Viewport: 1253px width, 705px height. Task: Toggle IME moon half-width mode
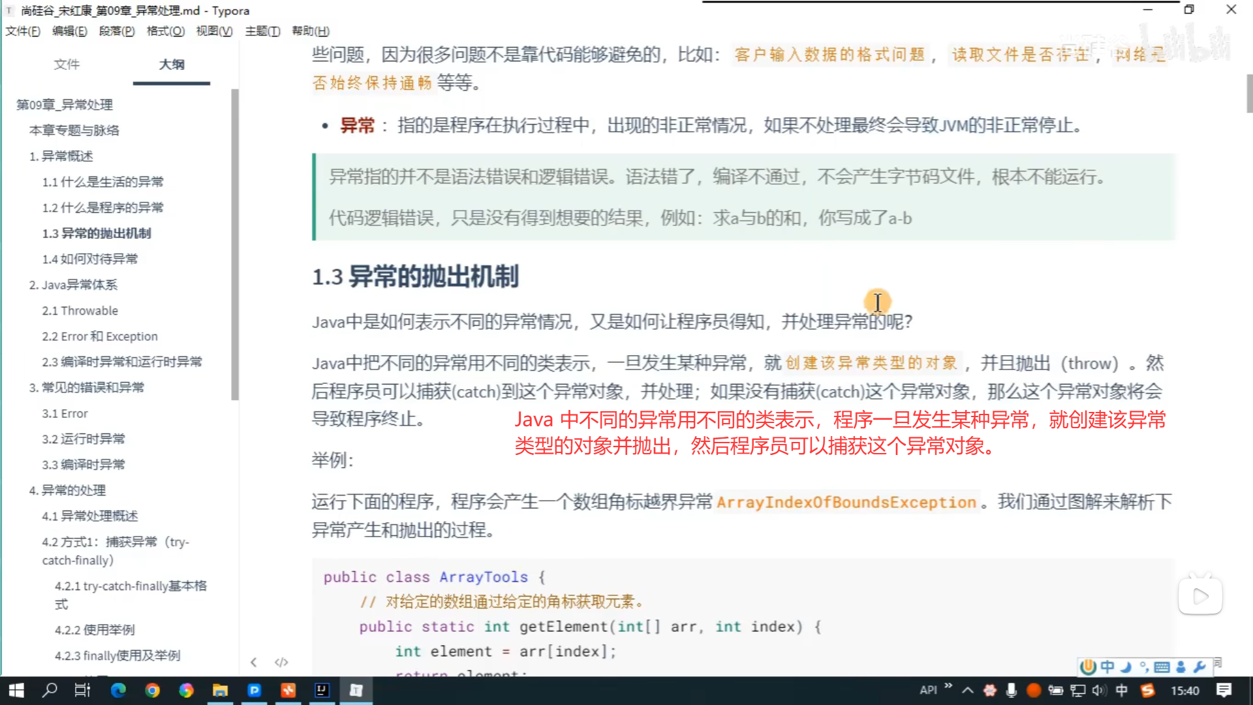[x=1126, y=666]
